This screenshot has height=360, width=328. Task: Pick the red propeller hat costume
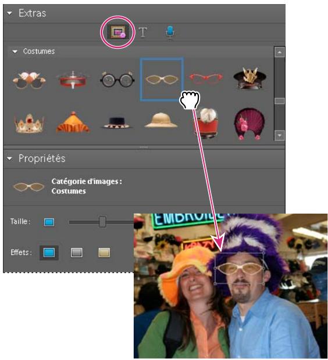point(73,80)
